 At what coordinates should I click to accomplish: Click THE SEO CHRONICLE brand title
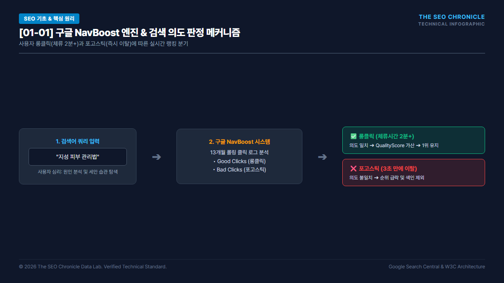click(452, 17)
